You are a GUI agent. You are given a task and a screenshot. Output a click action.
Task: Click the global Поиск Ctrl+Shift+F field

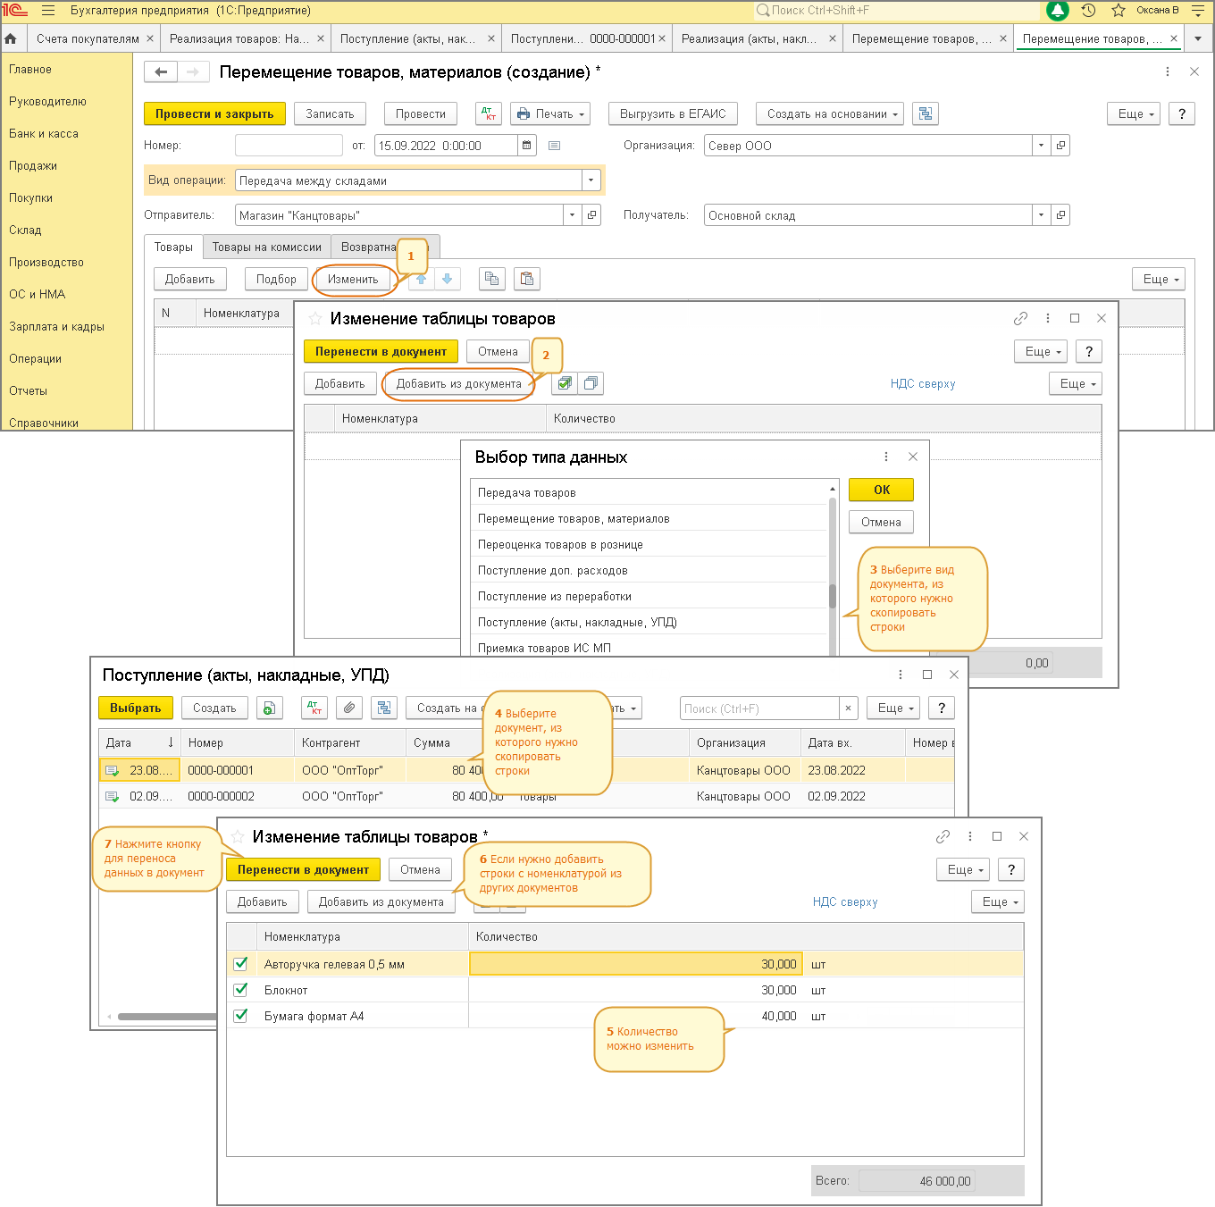(x=898, y=11)
